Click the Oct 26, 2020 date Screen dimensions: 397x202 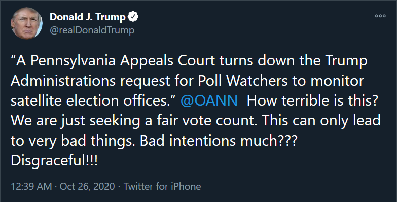click(x=87, y=187)
